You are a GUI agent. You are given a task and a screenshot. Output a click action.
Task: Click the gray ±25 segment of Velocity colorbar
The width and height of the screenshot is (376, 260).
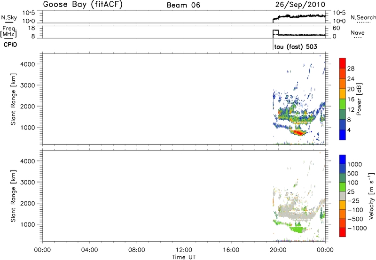coord(343,196)
